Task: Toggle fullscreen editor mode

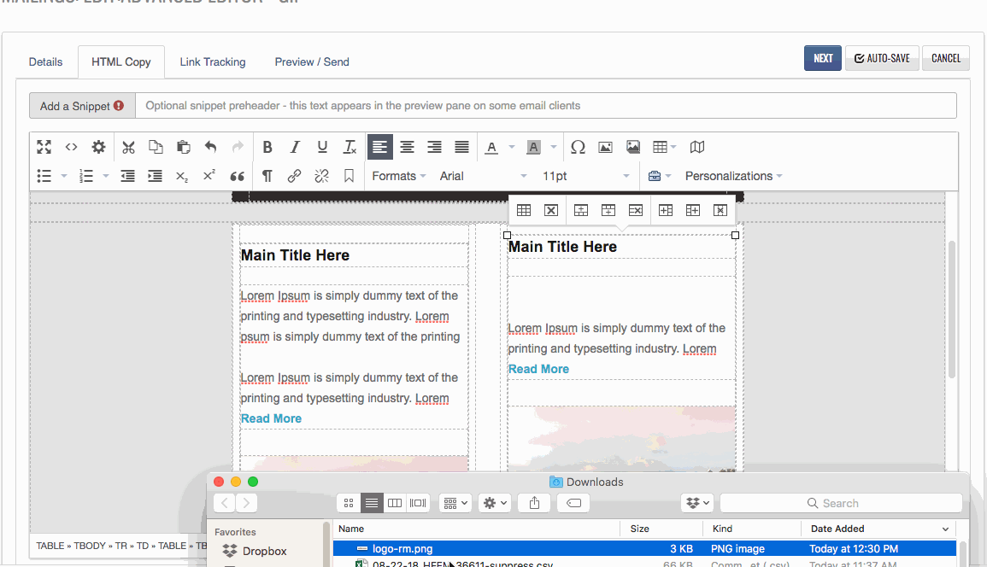Action: coord(44,147)
